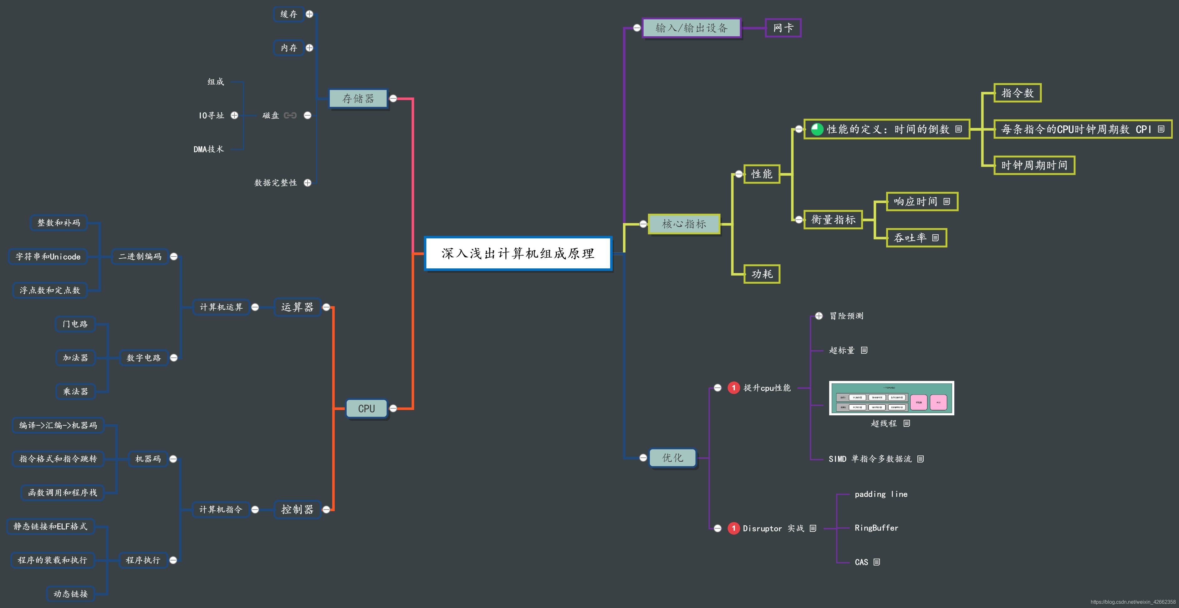Click the padding line text
The image size is (1179, 608).
[x=881, y=494]
